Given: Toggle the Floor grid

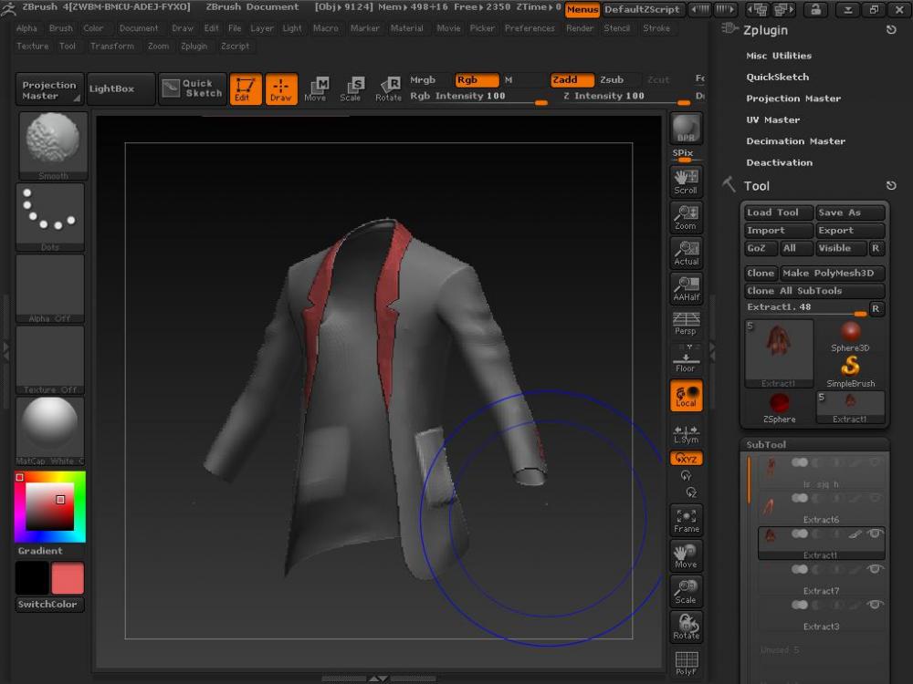Looking at the screenshot, I should 686,359.
